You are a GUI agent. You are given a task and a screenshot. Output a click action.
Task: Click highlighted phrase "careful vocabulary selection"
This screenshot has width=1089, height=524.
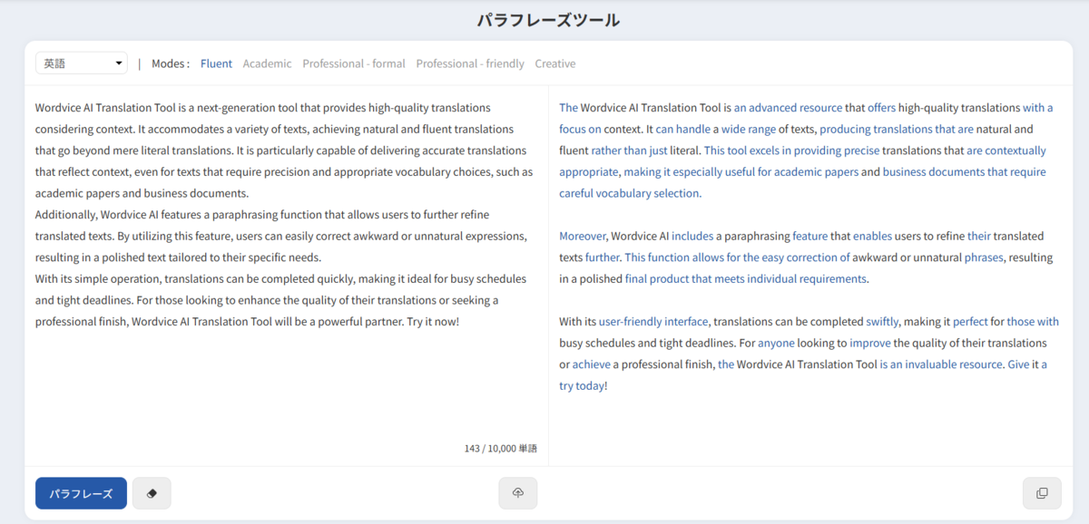point(630,193)
